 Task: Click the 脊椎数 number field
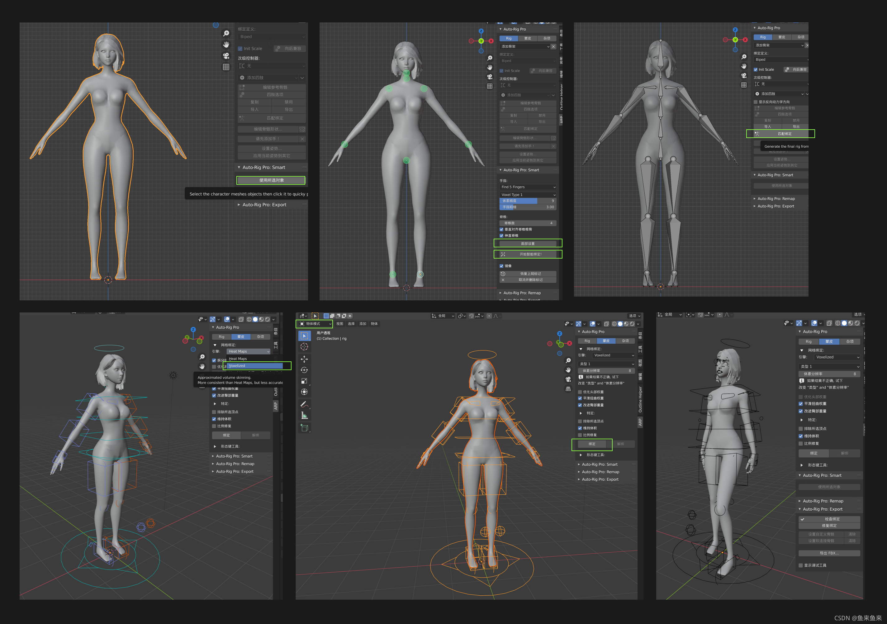pos(528,223)
